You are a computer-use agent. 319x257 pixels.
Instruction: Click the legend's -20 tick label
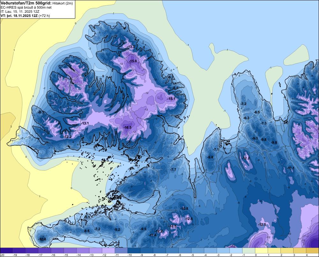tap(2, 255)
